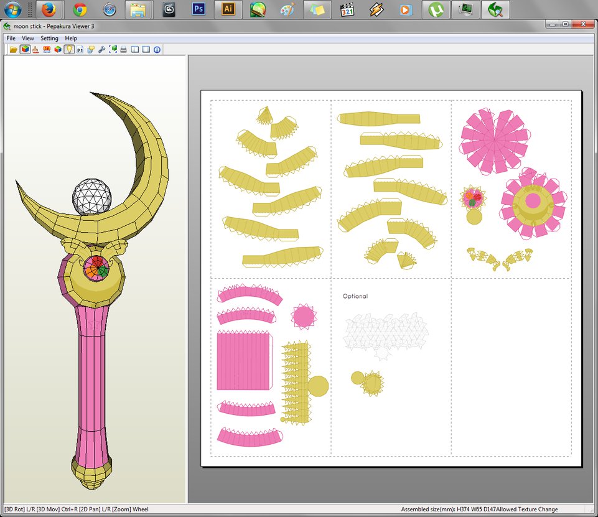Open Illustrator from the taskbar

(x=228, y=9)
